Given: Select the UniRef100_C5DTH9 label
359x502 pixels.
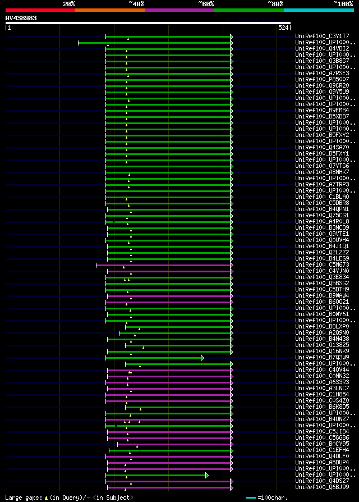Looking at the screenshot, I should point(322,290).
